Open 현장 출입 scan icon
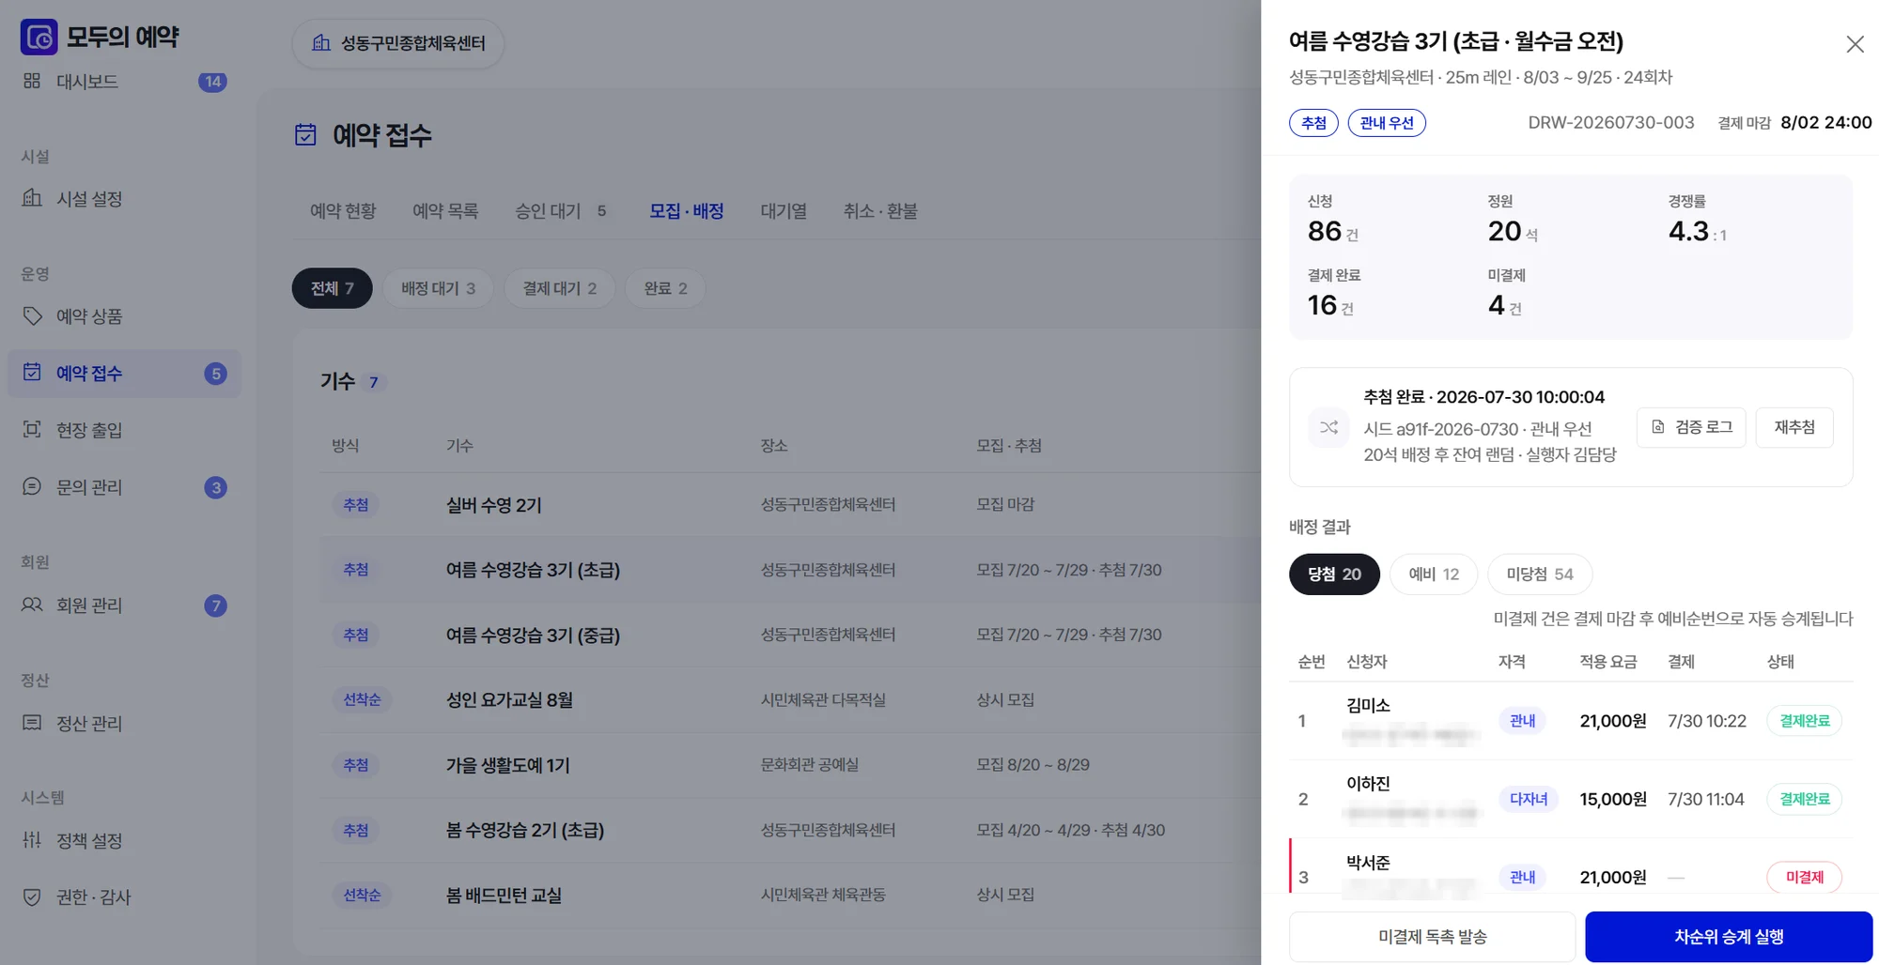The image size is (1879, 965). pos(32,429)
